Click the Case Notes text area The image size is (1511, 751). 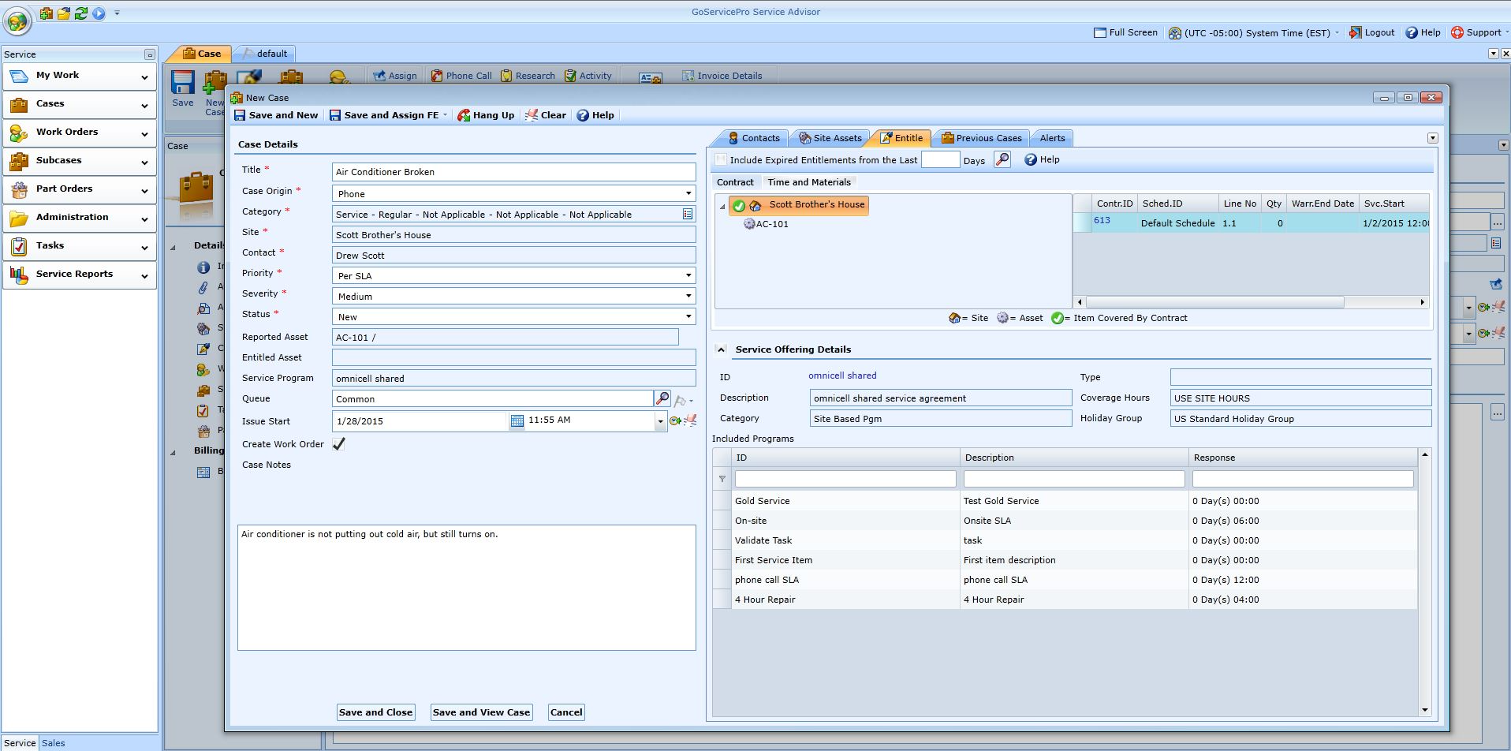click(x=466, y=588)
